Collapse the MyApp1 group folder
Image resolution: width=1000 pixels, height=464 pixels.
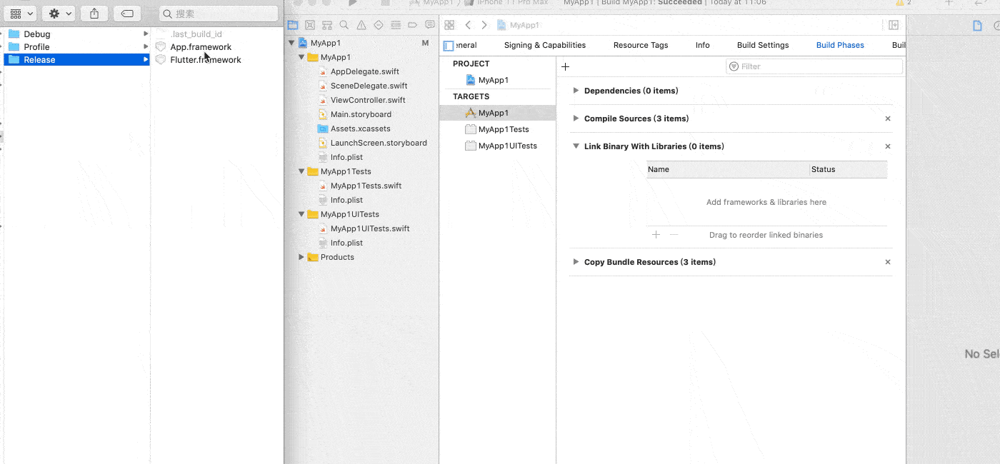pos(301,57)
